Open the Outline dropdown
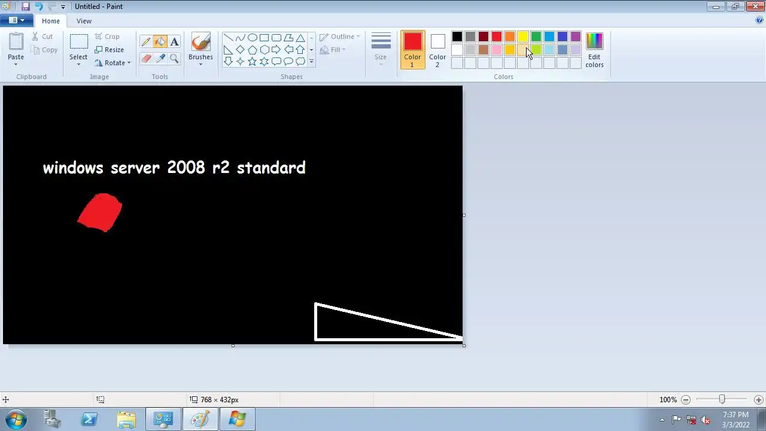 click(340, 37)
